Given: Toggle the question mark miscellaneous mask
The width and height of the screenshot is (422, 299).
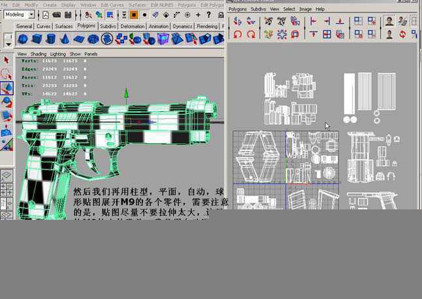Looking at the screenshot, I should 208,15.
